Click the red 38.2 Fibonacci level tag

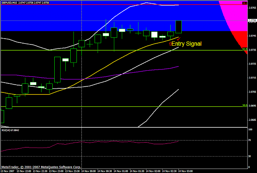pyautogui.click(x=245, y=3)
